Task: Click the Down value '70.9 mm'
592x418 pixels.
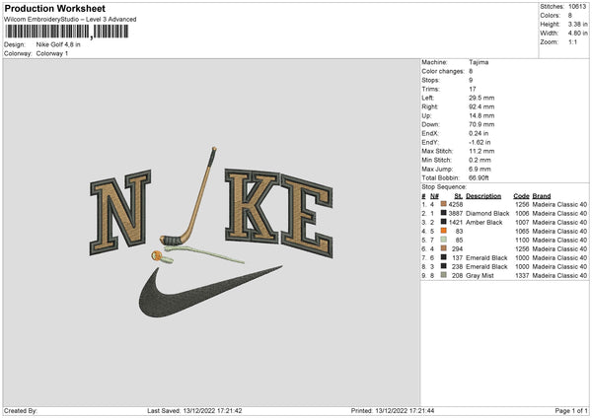Action: tap(481, 124)
